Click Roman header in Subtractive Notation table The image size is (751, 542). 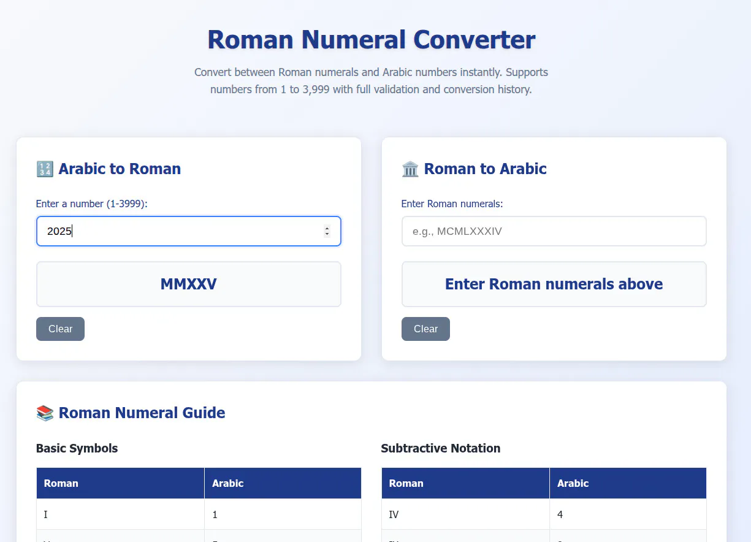point(466,483)
